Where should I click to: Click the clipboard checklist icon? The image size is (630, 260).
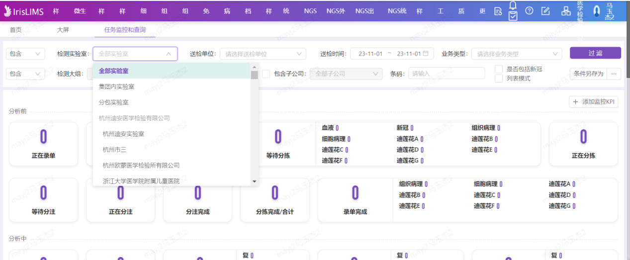(513, 16)
